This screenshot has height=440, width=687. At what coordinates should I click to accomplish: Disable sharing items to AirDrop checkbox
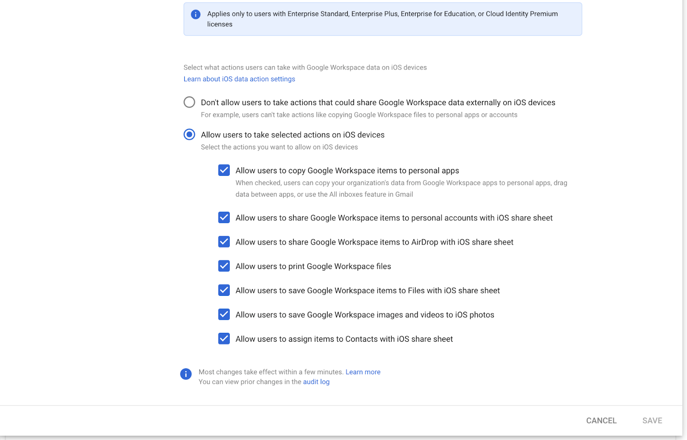point(224,242)
